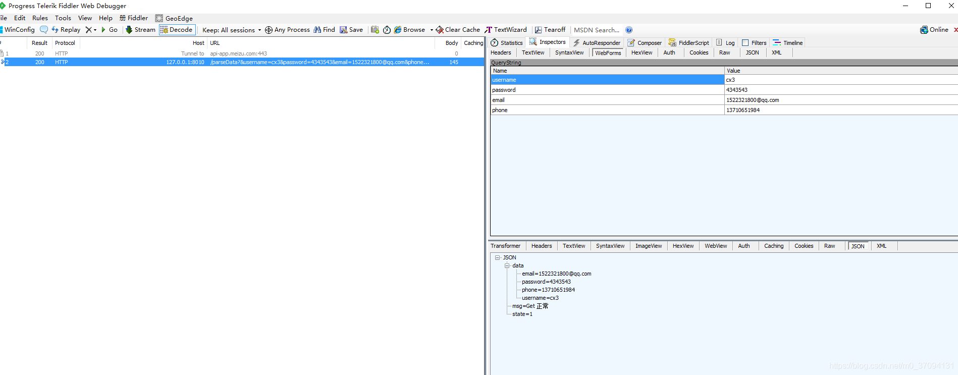Click the Go resume button

tap(110, 30)
